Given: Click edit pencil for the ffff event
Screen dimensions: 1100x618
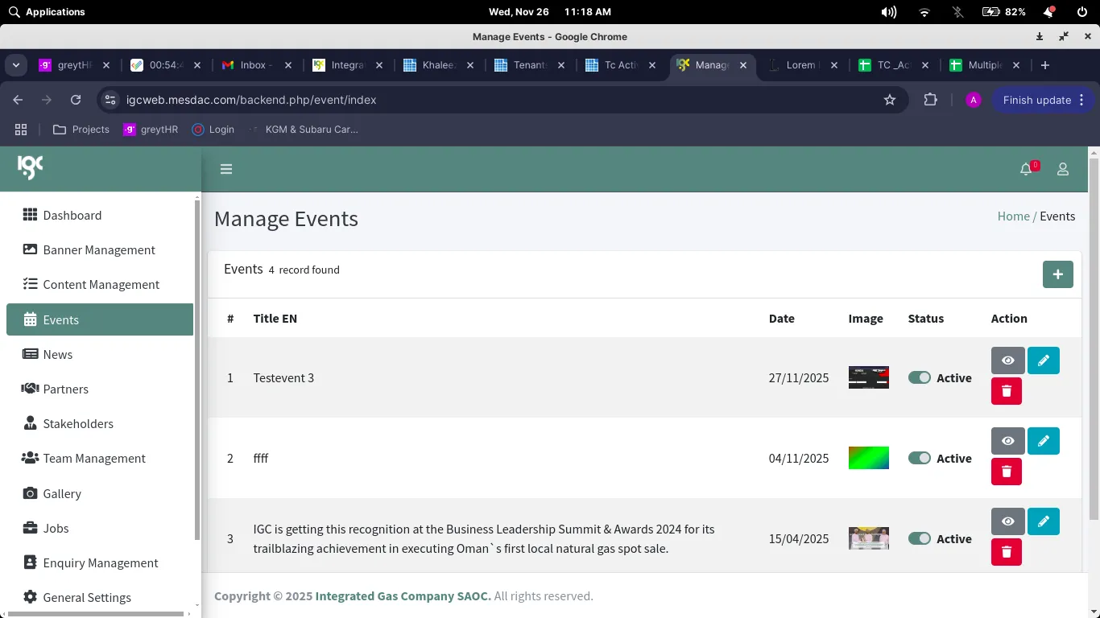Looking at the screenshot, I should click(x=1043, y=441).
